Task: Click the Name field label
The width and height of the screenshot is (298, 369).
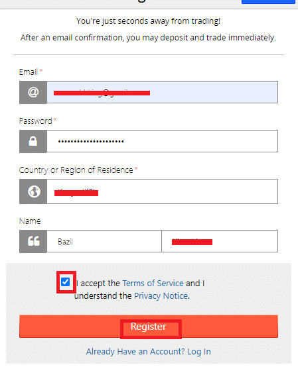Action: point(30,221)
